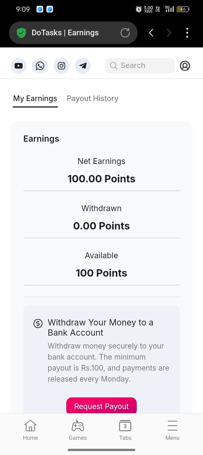This screenshot has height=455, width=203.
Task: Tap the green security shield icon
Action: [21, 33]
